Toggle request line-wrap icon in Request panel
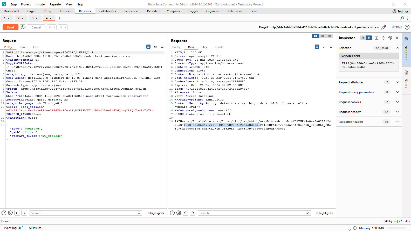 (x=148, y=47)
